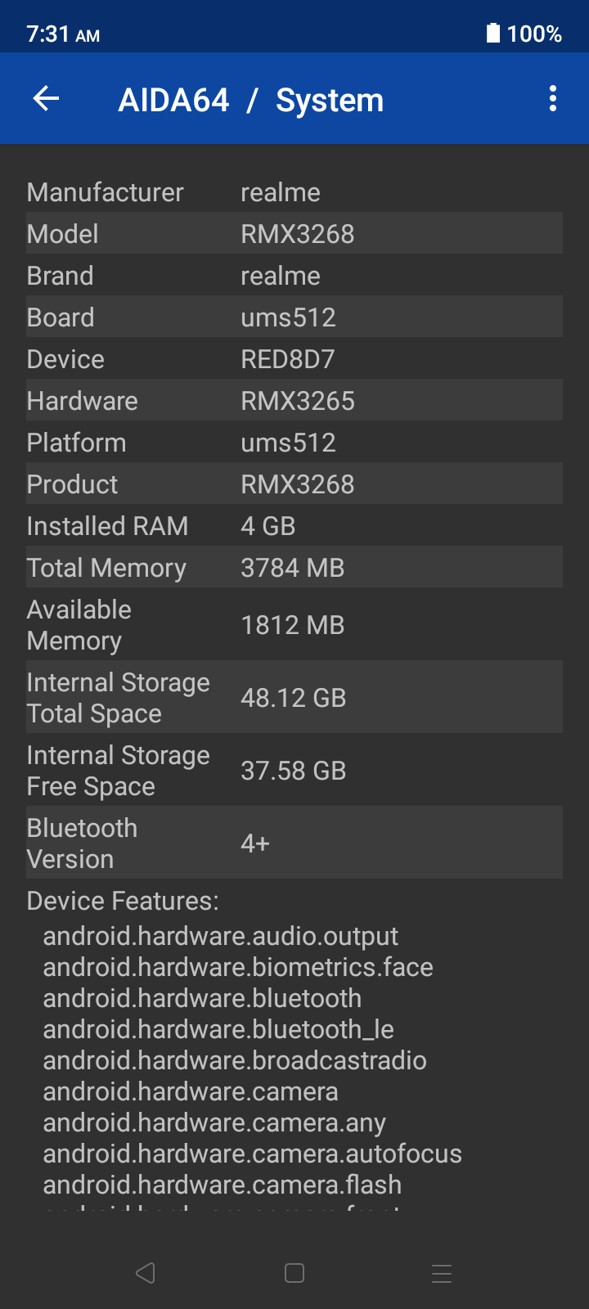
Task: Tap the Installed RAM 4 GB row
Action: coord(294,525)
